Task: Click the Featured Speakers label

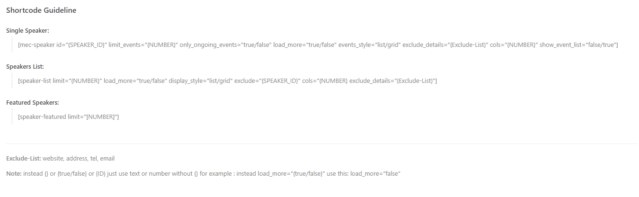Action: click(32, 103)
